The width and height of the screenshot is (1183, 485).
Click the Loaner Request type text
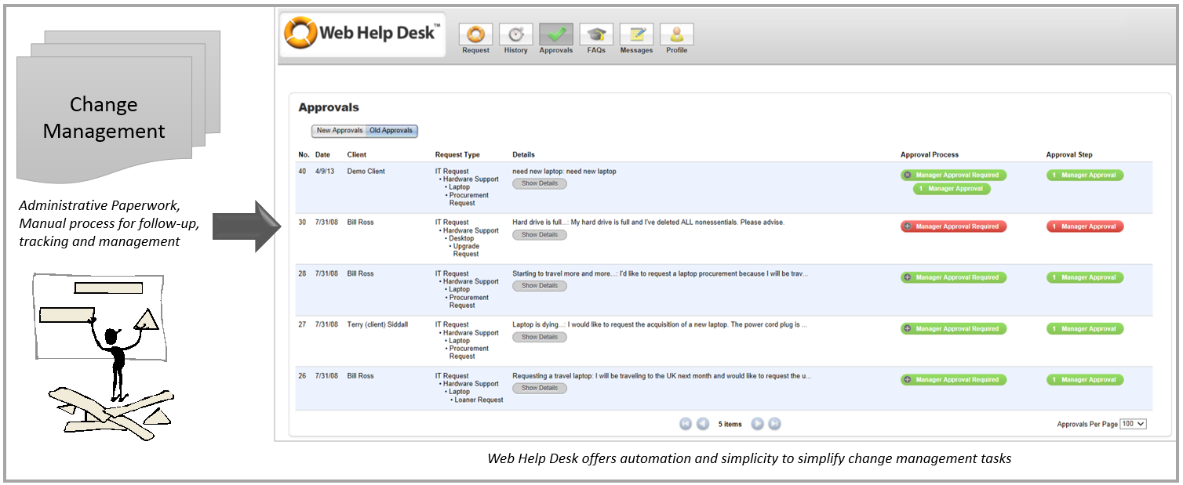(x=479, y=400)
